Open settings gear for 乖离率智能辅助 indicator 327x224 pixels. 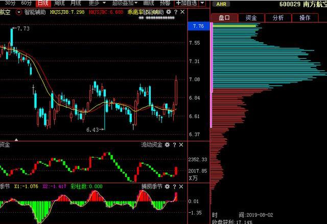click(x=169, y=12)
